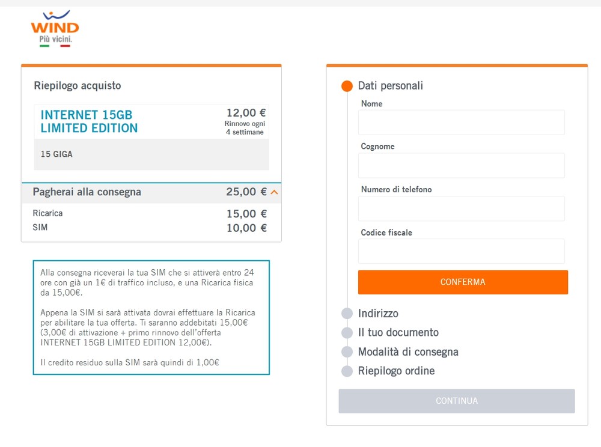Click the Wind logo
Screen dimensions: 601x447
55,29
